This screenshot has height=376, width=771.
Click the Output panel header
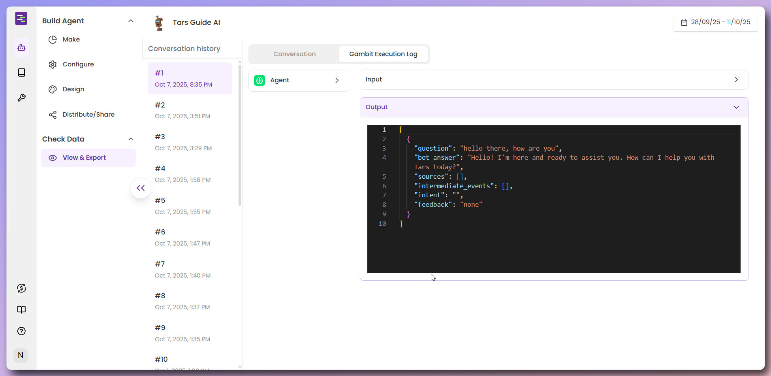[x=554, y=107]
